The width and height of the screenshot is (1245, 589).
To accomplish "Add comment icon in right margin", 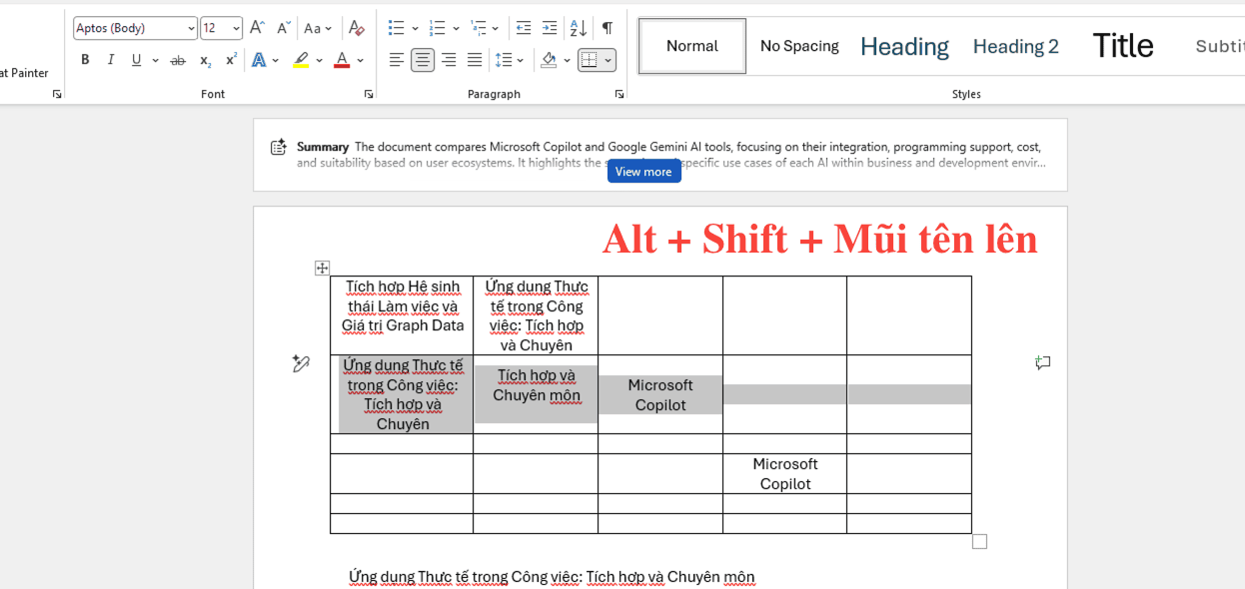I will click(1043, 363).
